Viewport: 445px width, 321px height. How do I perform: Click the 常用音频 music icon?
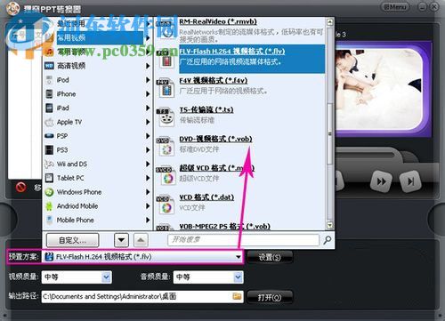tap(49, 52)
